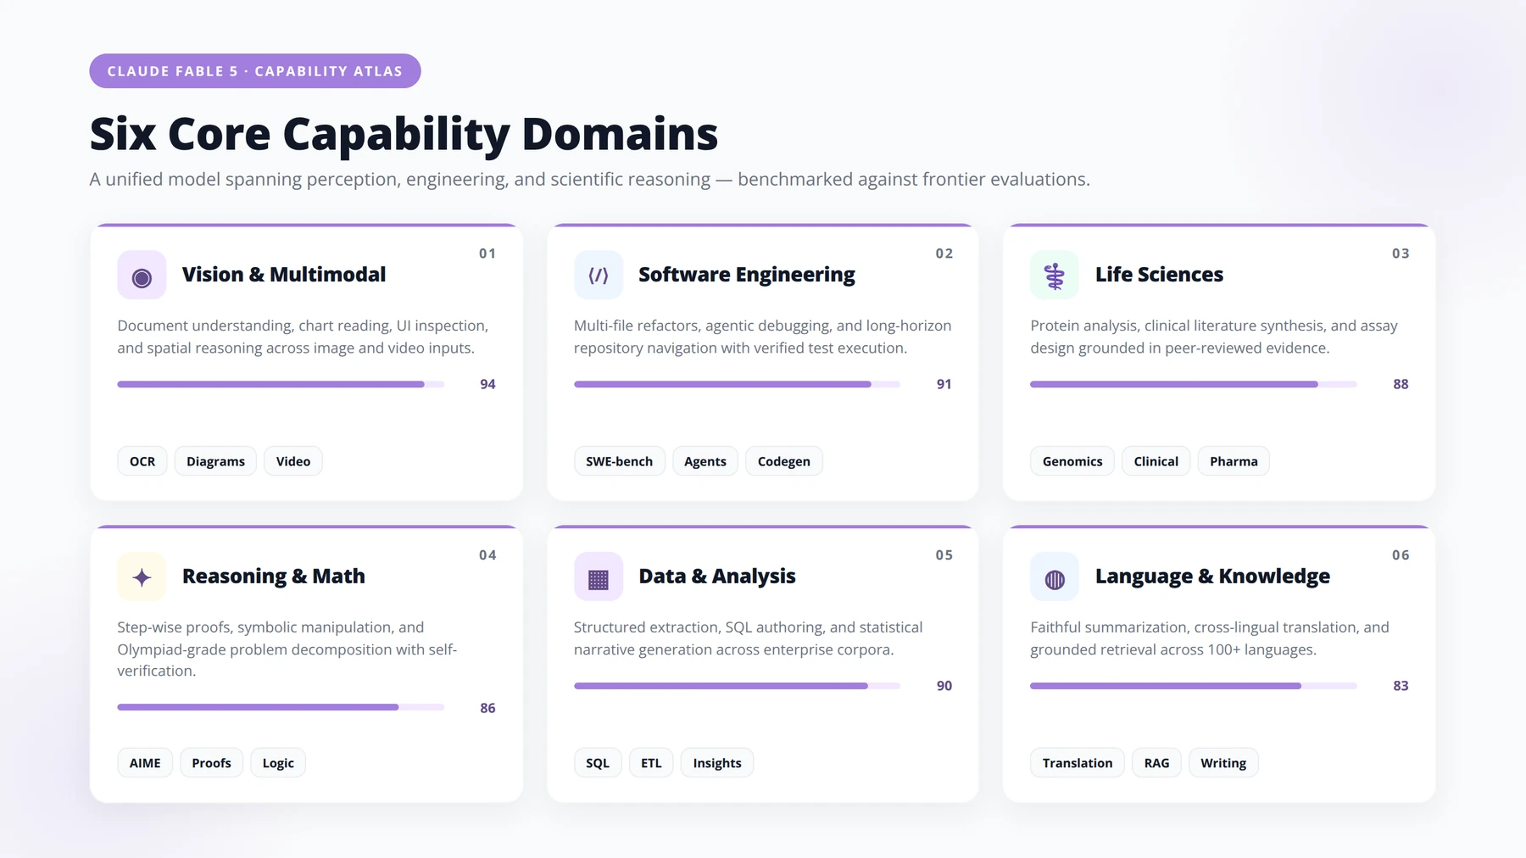Select the AIME tag
The image size is (1526, 858).
click(x=145, y=763)
